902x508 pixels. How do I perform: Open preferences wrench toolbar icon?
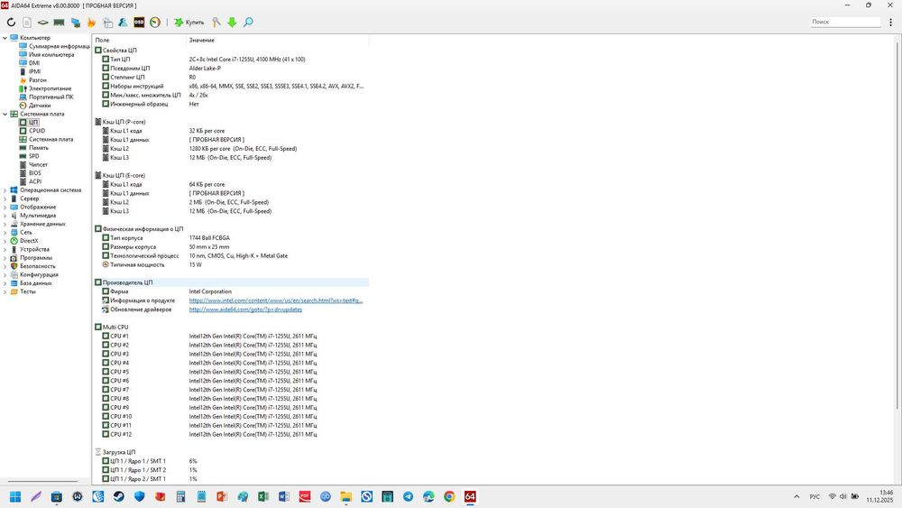click(216, 23)
